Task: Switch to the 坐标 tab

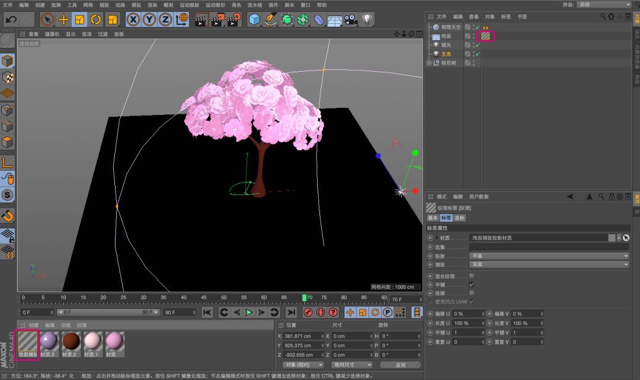Action: tap(460, 218)
